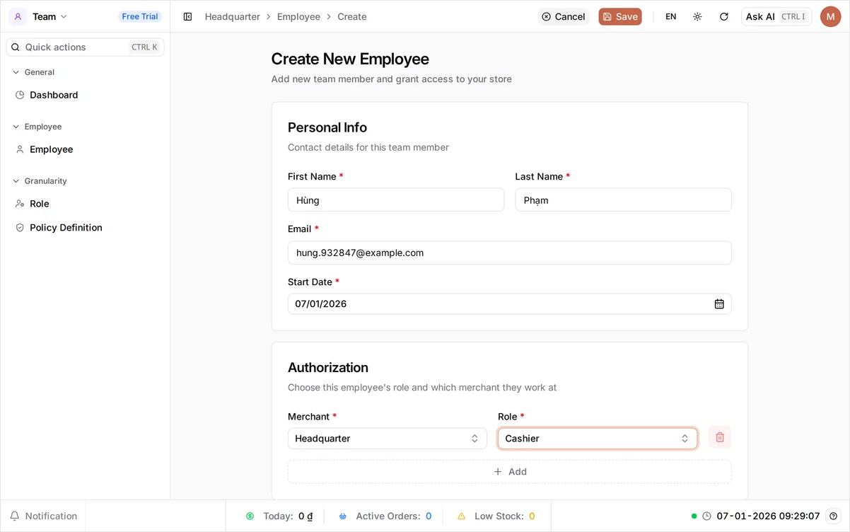Collapse the Employee section
This screenshot has width=850, height=532.
coord(37,127)
